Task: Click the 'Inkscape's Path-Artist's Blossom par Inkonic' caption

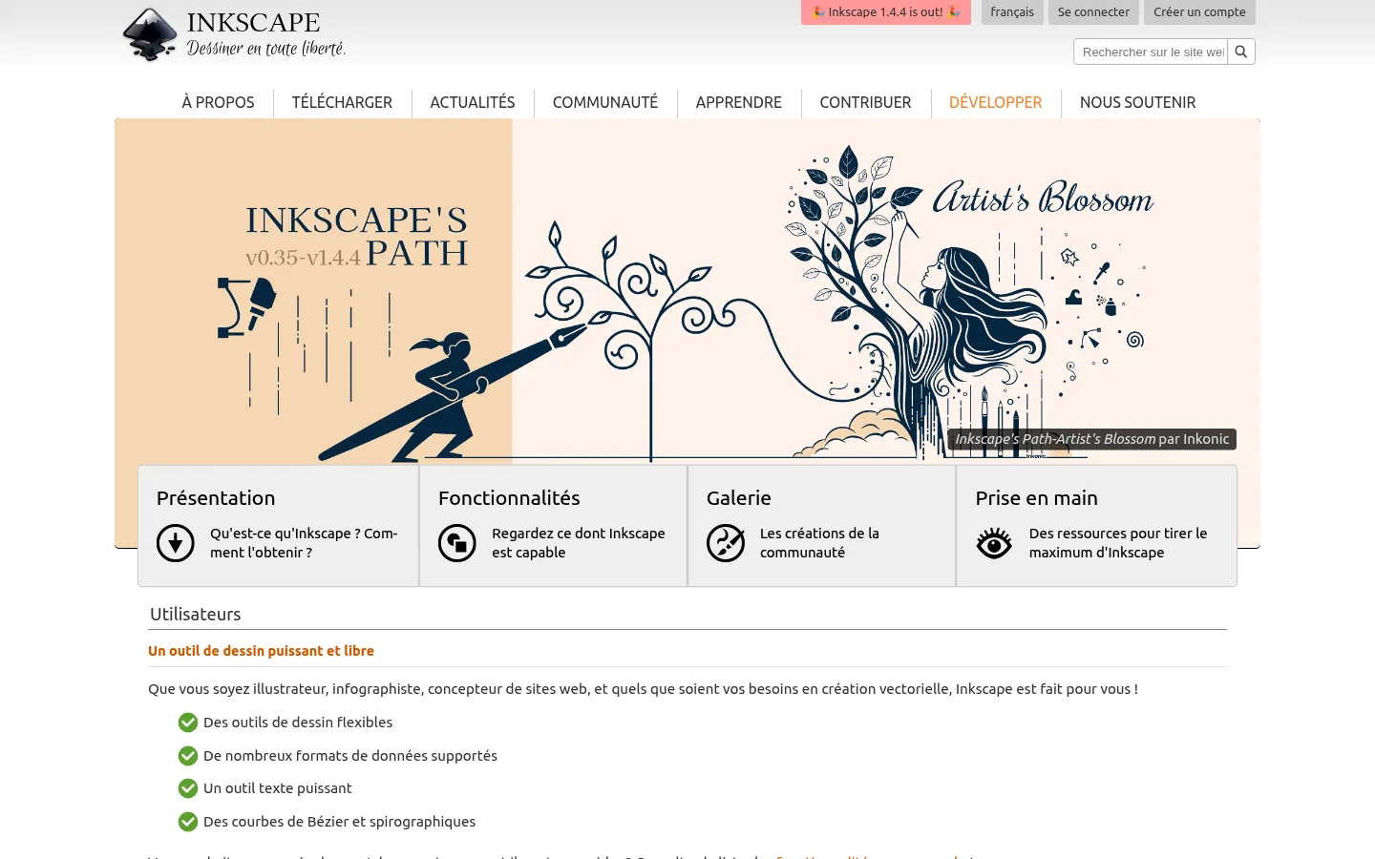Action: click(x=1092, y=439)
